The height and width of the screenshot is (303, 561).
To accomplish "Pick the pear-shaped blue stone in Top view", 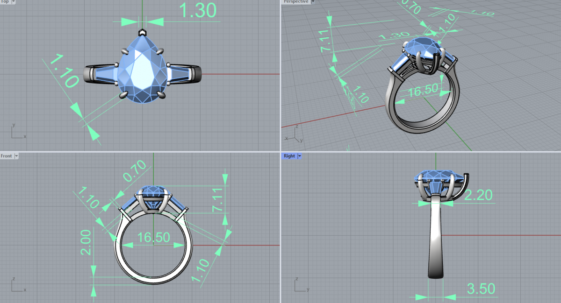I will tap(142, 70).
